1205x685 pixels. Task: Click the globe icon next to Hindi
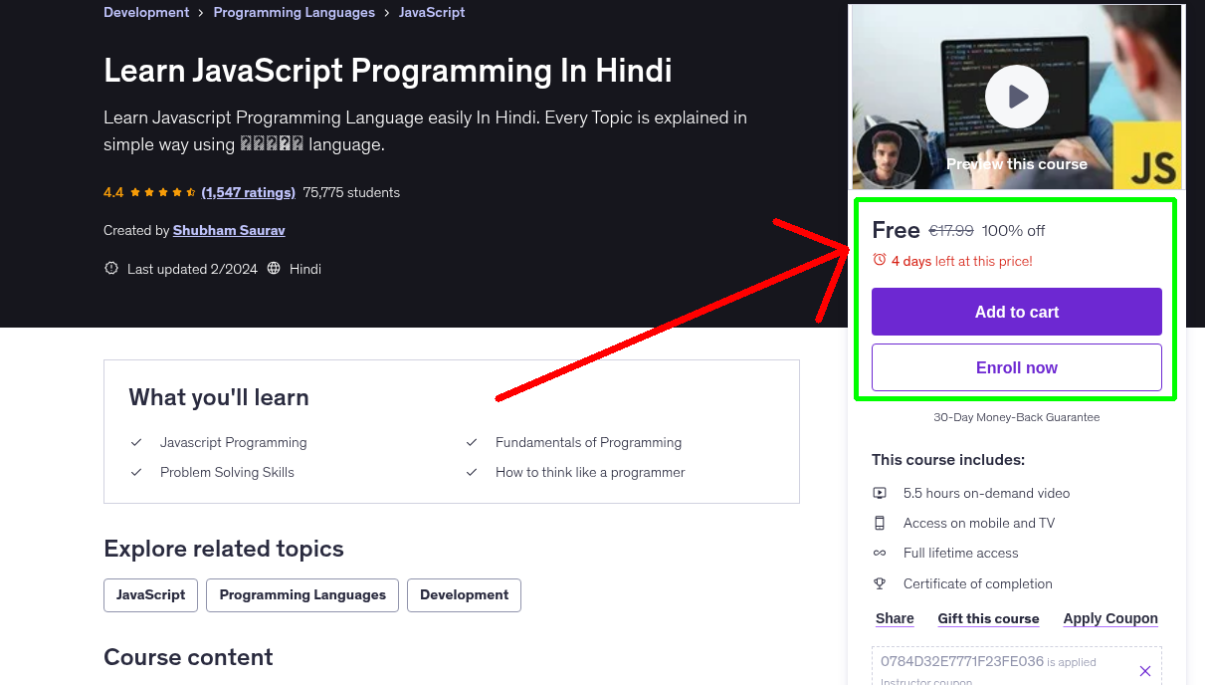click(x=272, y=268)
